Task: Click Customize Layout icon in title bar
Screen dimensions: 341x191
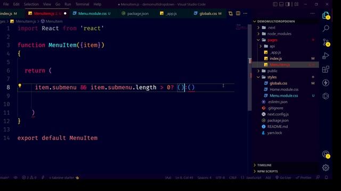Action: pyautogui.click(x=296, y=4)
